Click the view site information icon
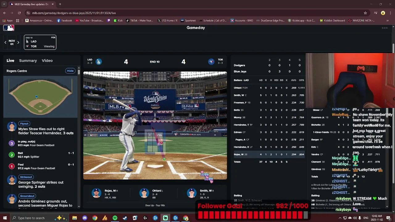The height and width of the screenshot is (222, 395). [x=28, y=13]
